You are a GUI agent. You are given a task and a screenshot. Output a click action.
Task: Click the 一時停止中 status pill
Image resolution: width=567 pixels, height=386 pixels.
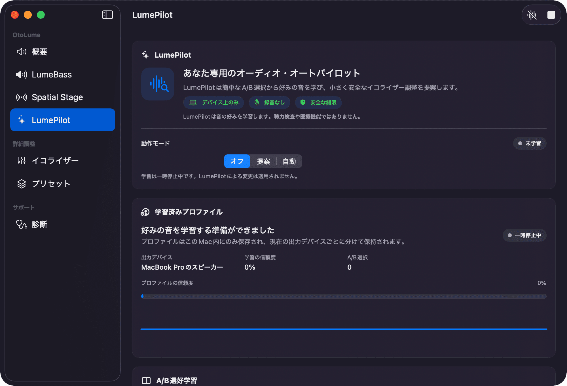click(x=524, y=235)
